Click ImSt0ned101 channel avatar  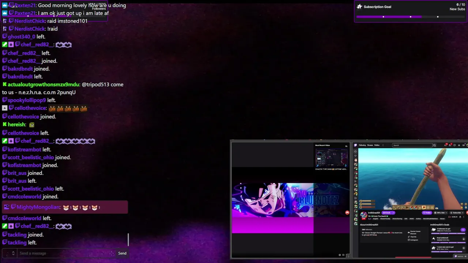point(363,215)
